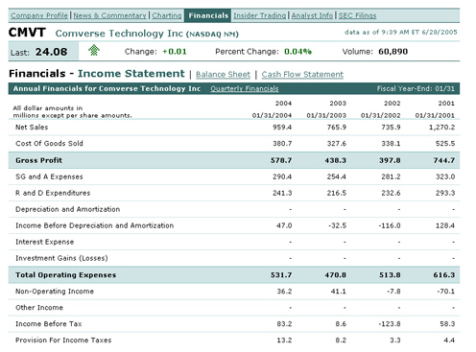Screen dimensions: 476x352
Task: Click Income Before Tax value -123.8
Action: pyautogui.click(x=390, y=324)
